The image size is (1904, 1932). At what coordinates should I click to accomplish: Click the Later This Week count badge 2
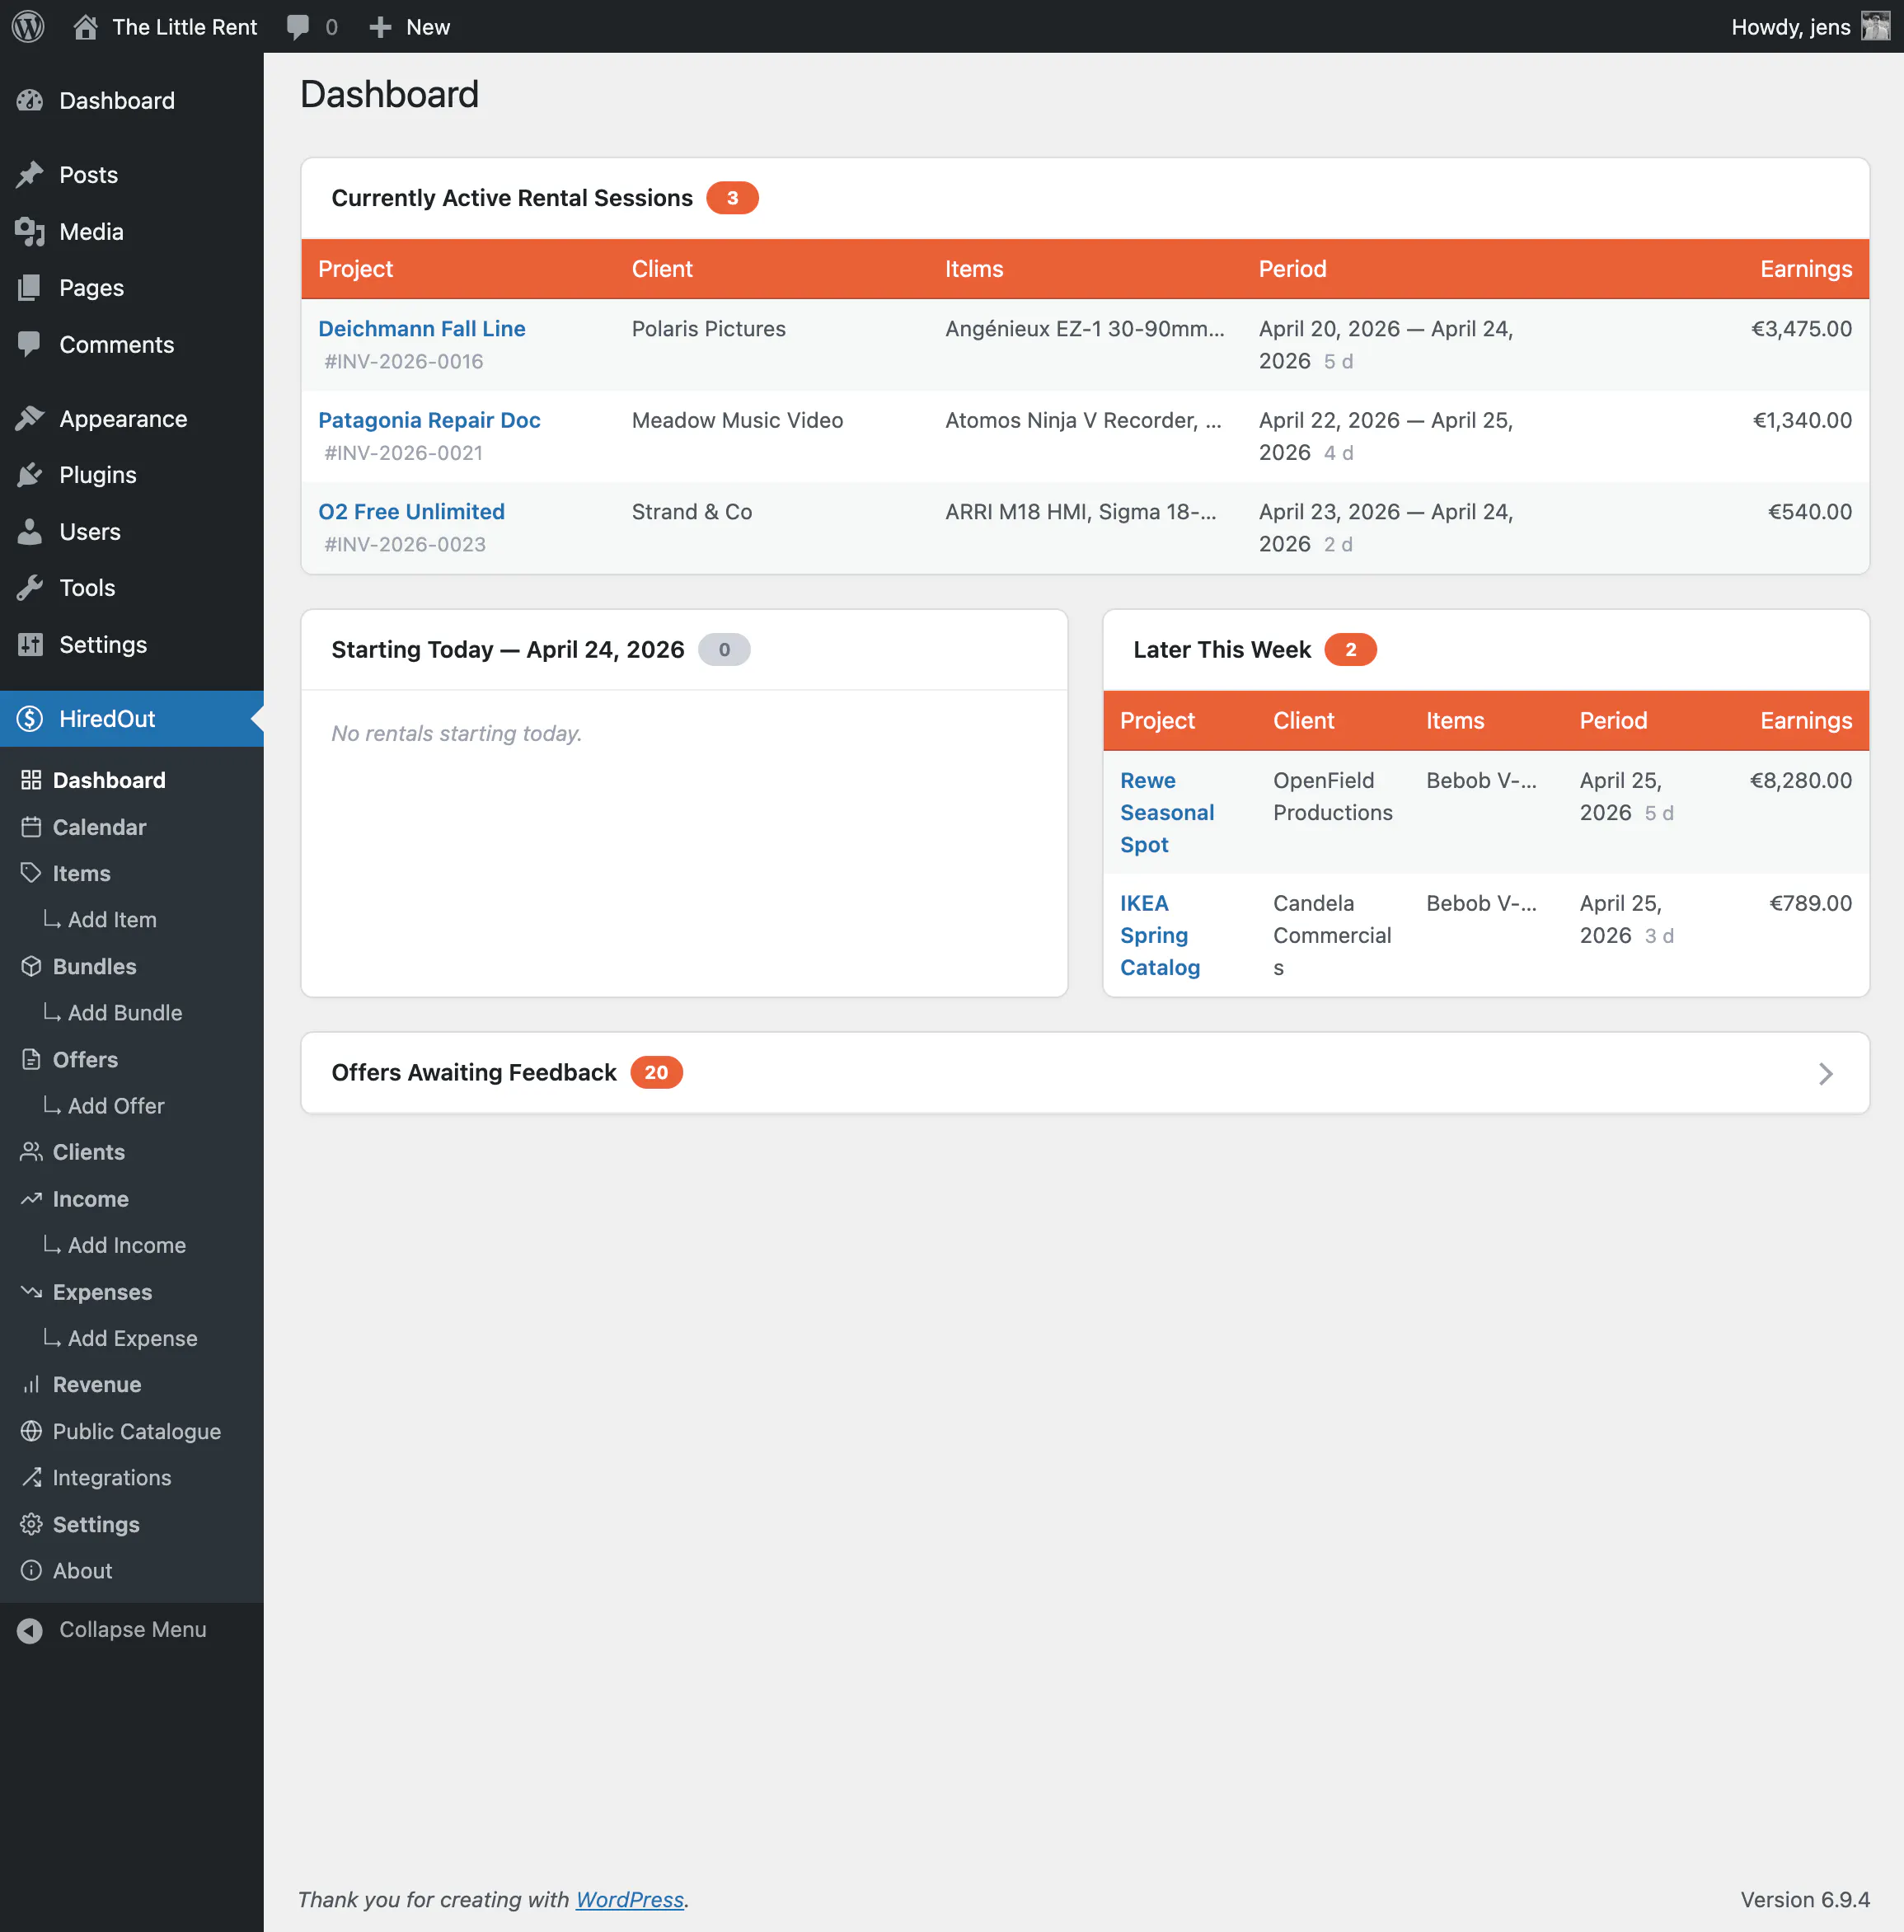pos(1350,650)
